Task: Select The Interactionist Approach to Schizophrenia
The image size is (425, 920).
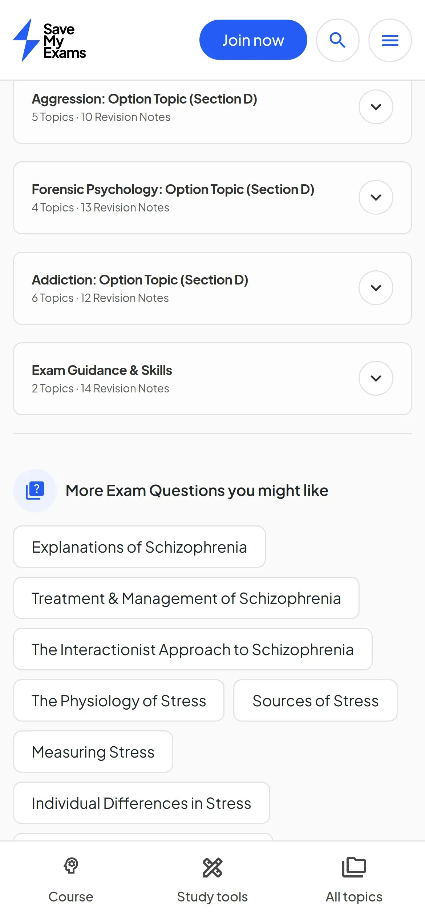Action: (x=193, y=649)
